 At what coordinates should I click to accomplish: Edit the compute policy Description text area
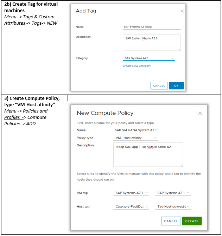tap(148, 154)
